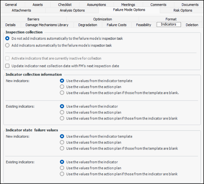Screen dimensions: 204x184
Task: Select 'Add indicators automatically' radio option
Action: 7,45
